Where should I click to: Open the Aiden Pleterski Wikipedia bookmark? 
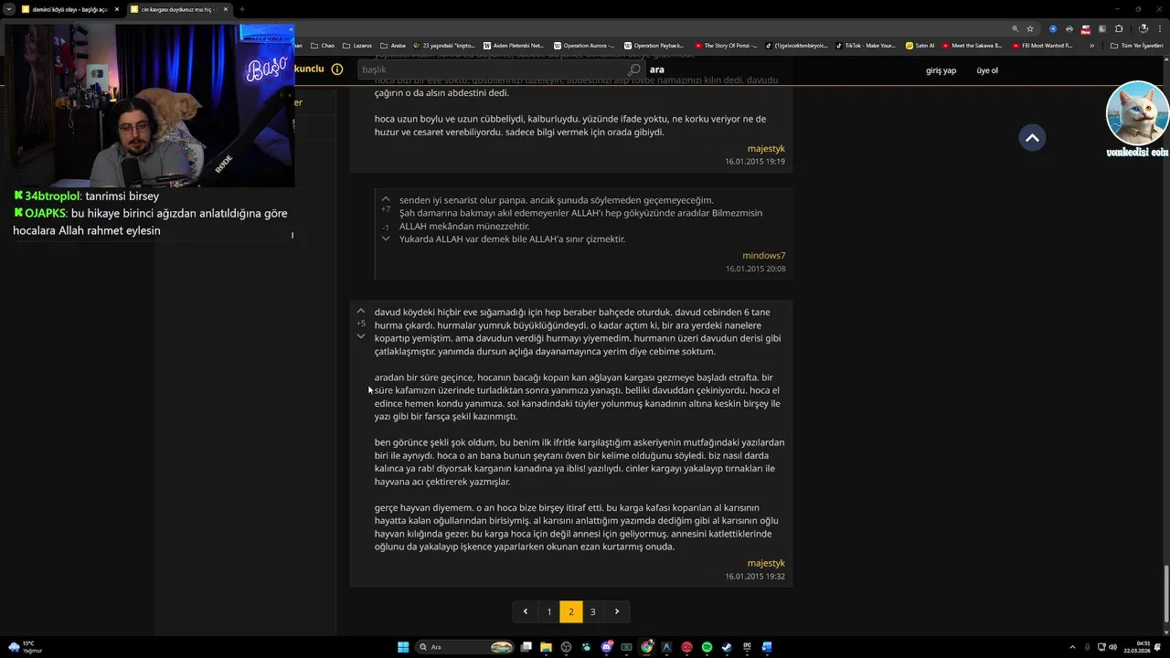[x=513, y=46]
